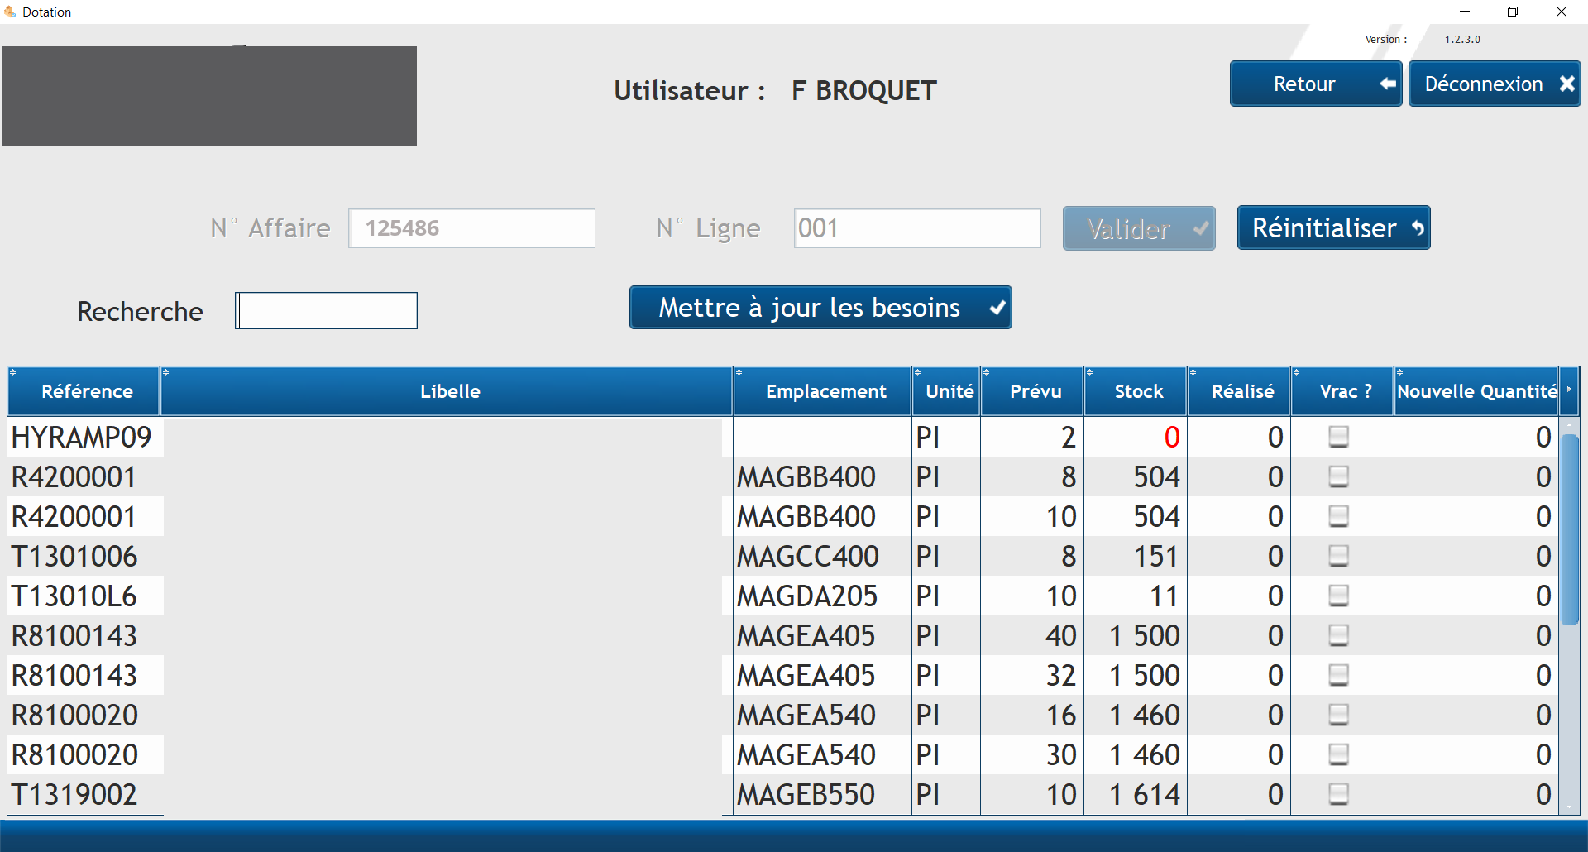Check Vrac on R8100143 row with Prévu 40
Screen dimensions: 1588x852
click(1339, 635)
